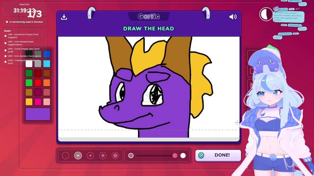Click the low-opacity dot on the slider
Viewport: 314px width, 176px height.
coord(131,155)
